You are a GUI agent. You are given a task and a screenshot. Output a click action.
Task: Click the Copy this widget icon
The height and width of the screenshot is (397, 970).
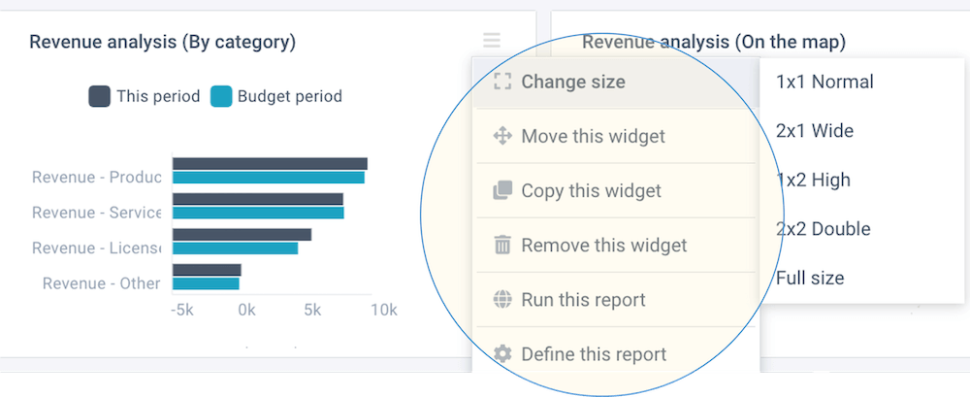(502, 190)
